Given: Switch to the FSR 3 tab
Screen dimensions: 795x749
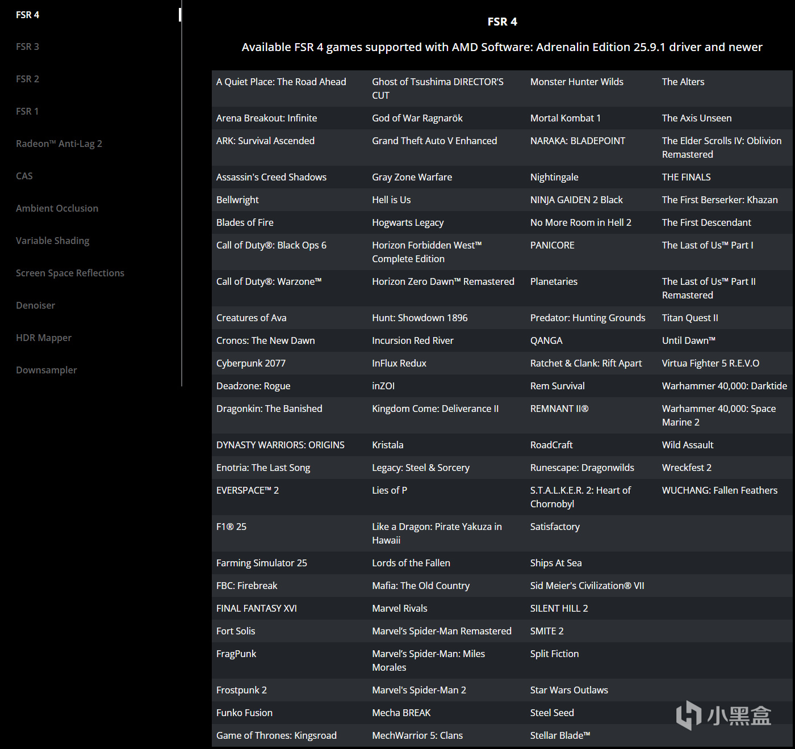Looking at the screenshot, I should [x=28, y=47].
